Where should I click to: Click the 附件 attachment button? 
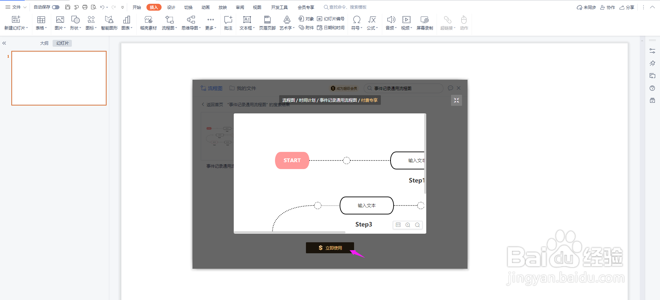(306, 27)
